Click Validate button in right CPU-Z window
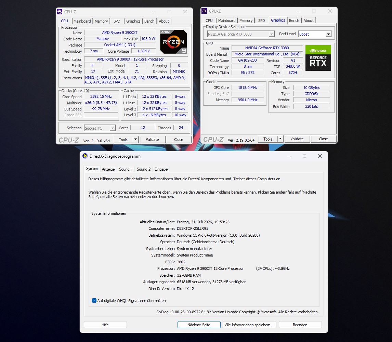The height and width of the screenshot is (342, 392). tap(297, 139)
